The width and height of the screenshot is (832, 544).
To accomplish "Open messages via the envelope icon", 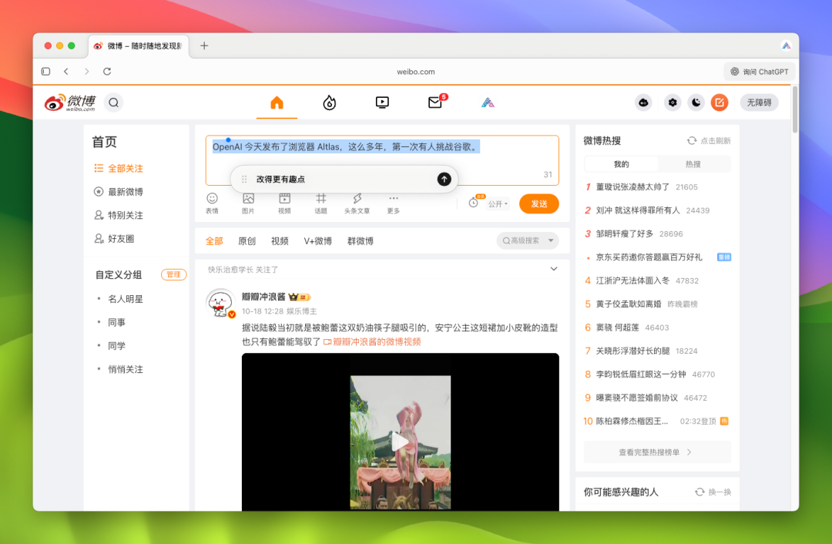I will coord(434,102).
